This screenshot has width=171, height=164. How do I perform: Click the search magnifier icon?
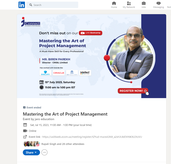pos(31,5)
